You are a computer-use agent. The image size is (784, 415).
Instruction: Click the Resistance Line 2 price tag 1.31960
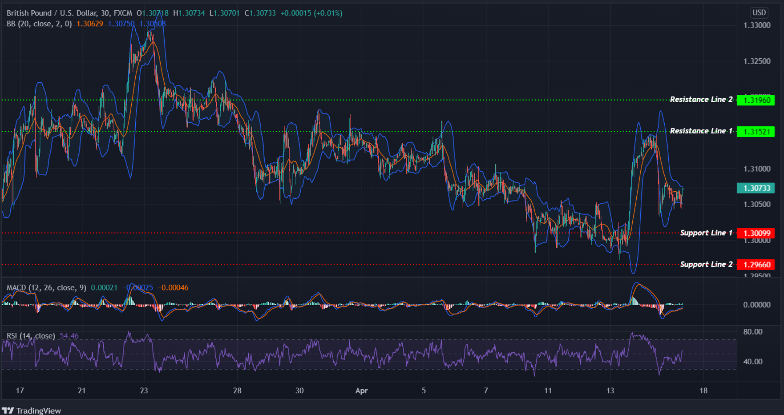pos(756,100)
